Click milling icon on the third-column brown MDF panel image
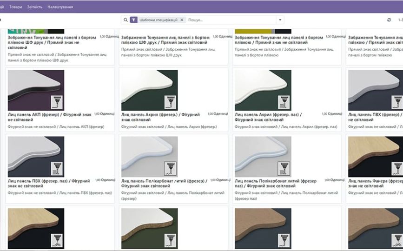 [x=284, y=240]
